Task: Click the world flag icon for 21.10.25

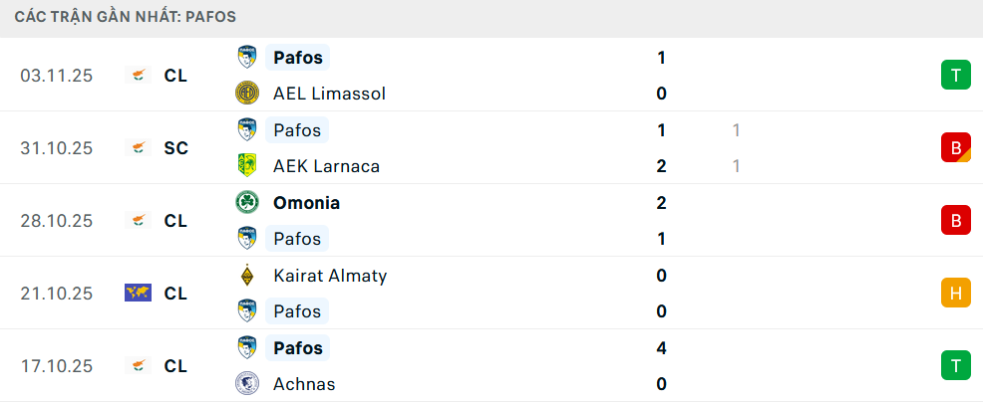Action: tap(138, 293)
